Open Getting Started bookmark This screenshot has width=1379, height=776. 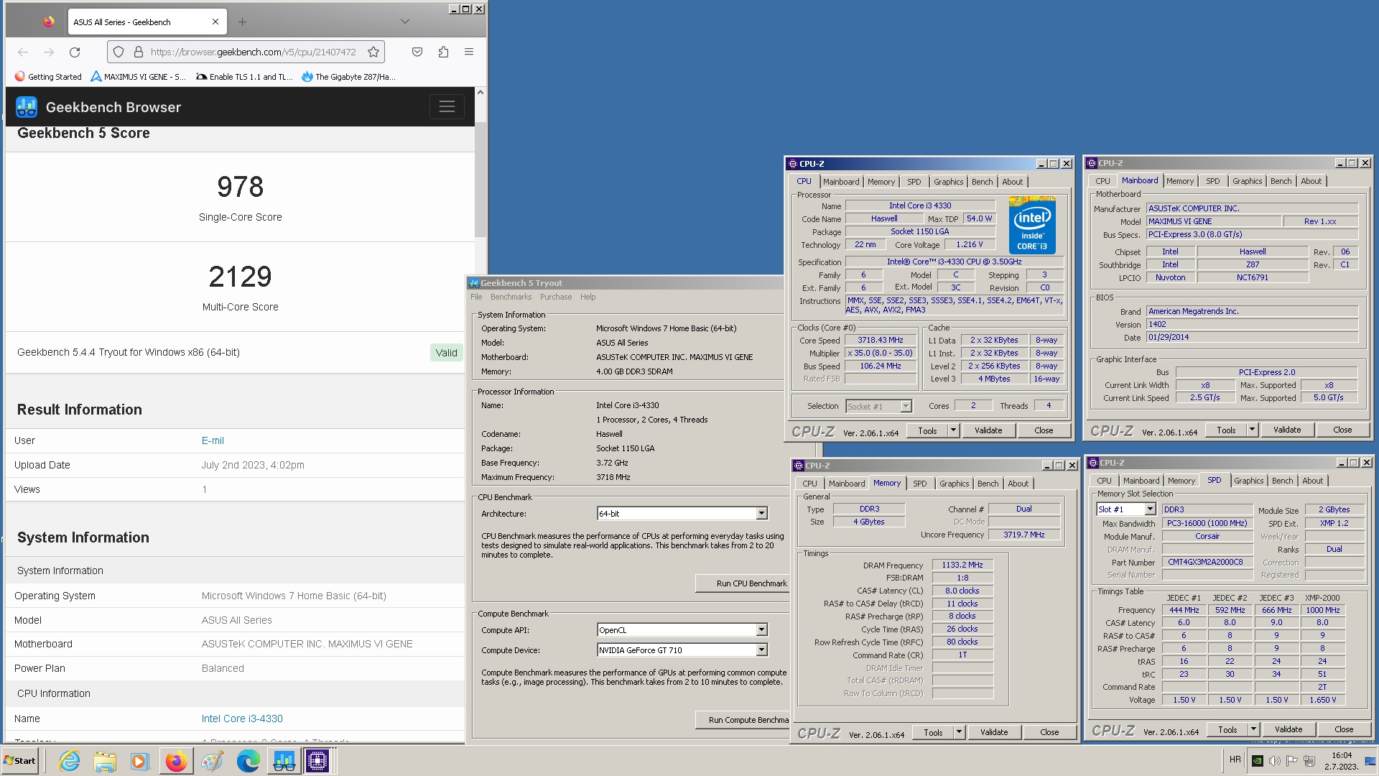(48, 77)
